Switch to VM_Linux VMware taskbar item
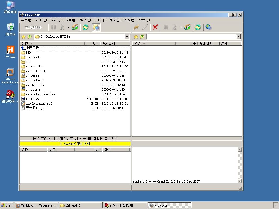Image resolution: width=279 pixels, height=209 pixels. click(37, 205)
